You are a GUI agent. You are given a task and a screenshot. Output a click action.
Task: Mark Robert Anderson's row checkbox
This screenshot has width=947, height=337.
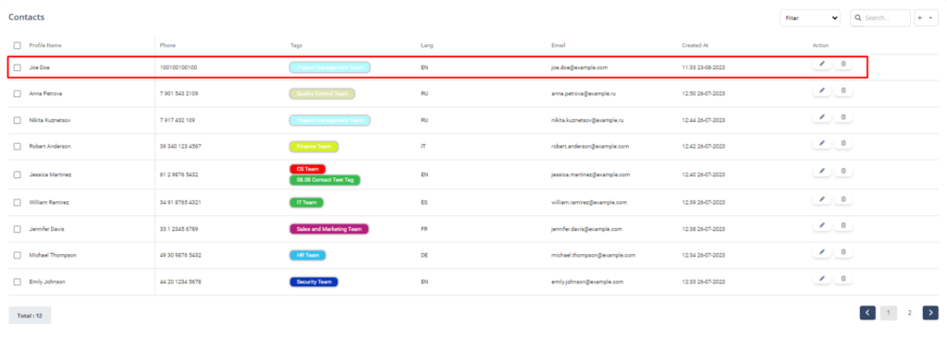17,147
